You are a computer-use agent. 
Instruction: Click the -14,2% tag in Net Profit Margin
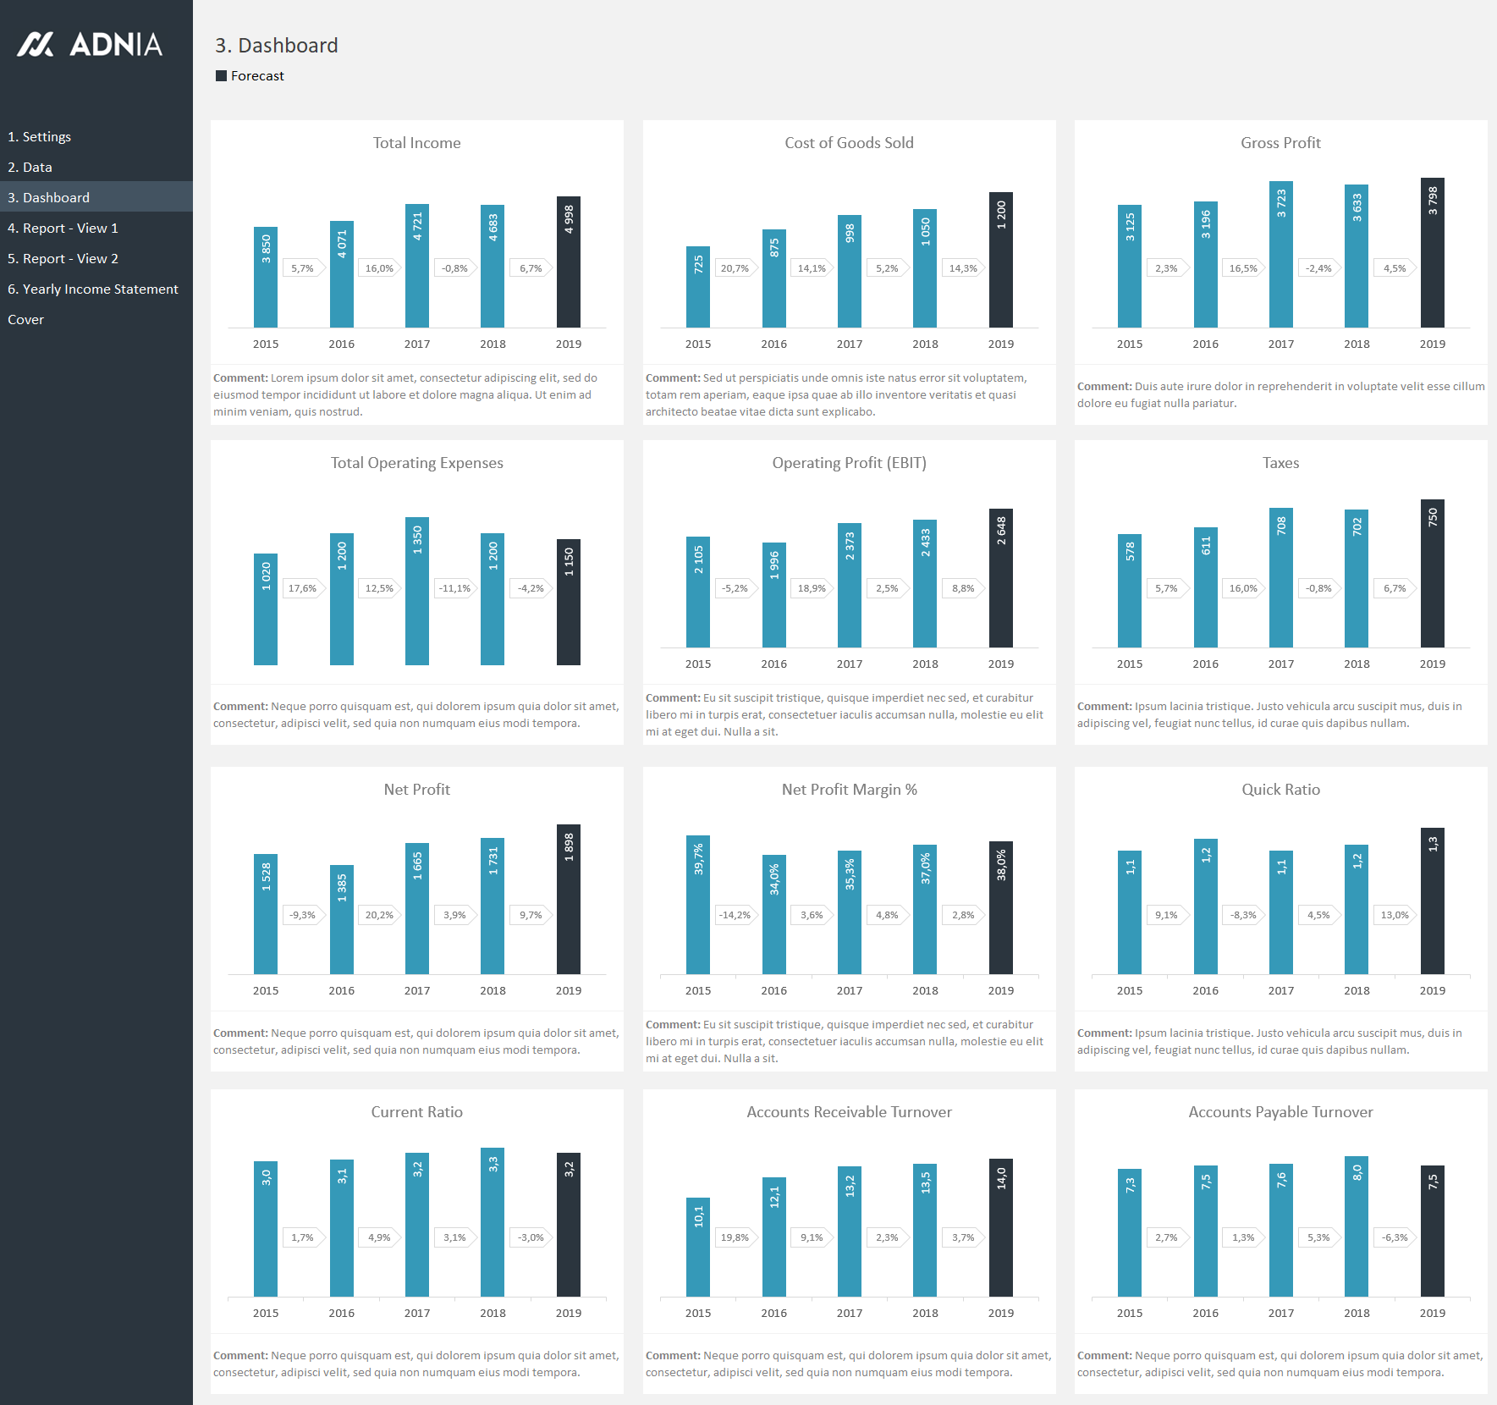(x=735, y=915)
